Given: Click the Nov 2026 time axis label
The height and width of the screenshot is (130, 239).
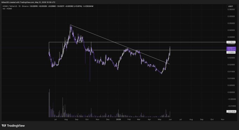Looking at the screenshot, I should (x=222, y=120).
